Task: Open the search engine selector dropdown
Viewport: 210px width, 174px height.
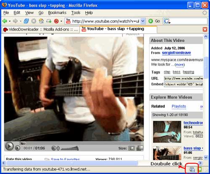Action: coord(167,21)
